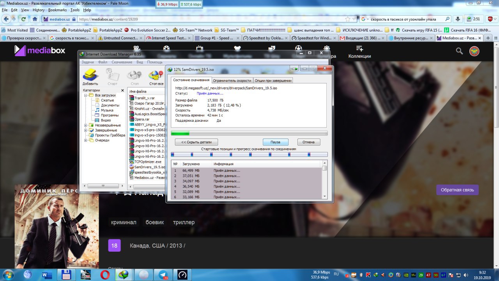Click the Пауза button
This screenshot has height=281, width=499.
pyautogui.click(x=276, y=142)
